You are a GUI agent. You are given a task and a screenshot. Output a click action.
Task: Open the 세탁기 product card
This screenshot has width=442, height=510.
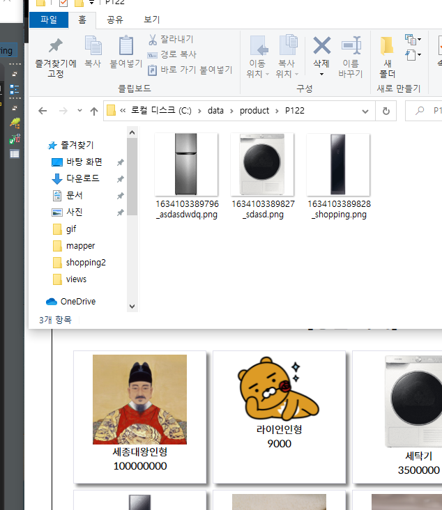coord(397,417)
